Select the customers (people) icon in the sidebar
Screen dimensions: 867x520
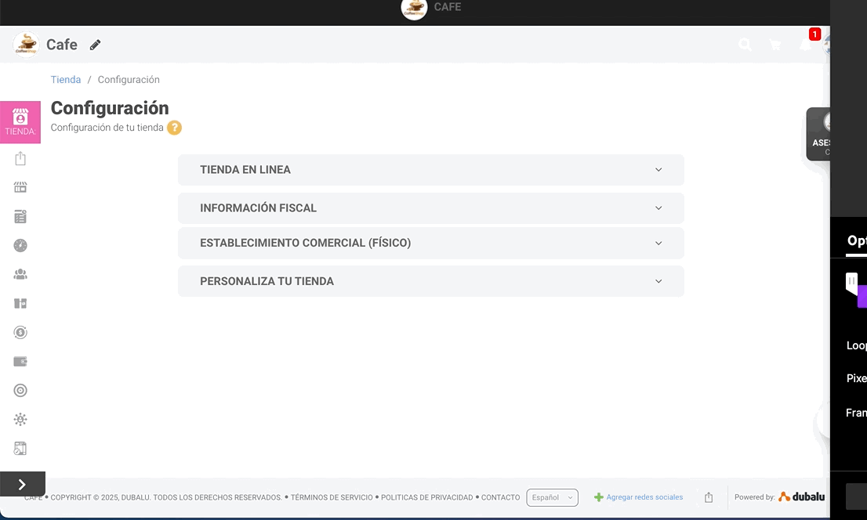click(20, 274)
